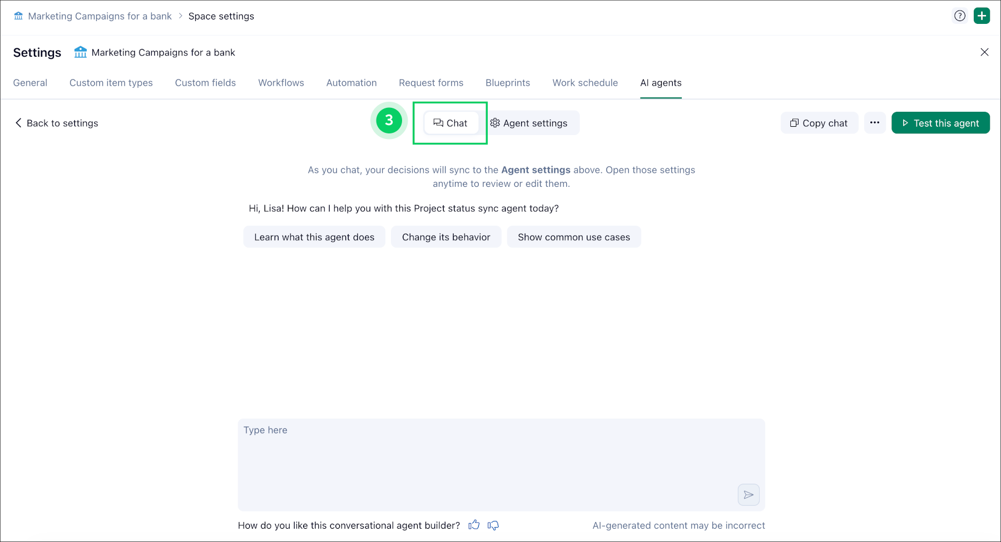
Task: Click the Type here message field
Action: 502,465
